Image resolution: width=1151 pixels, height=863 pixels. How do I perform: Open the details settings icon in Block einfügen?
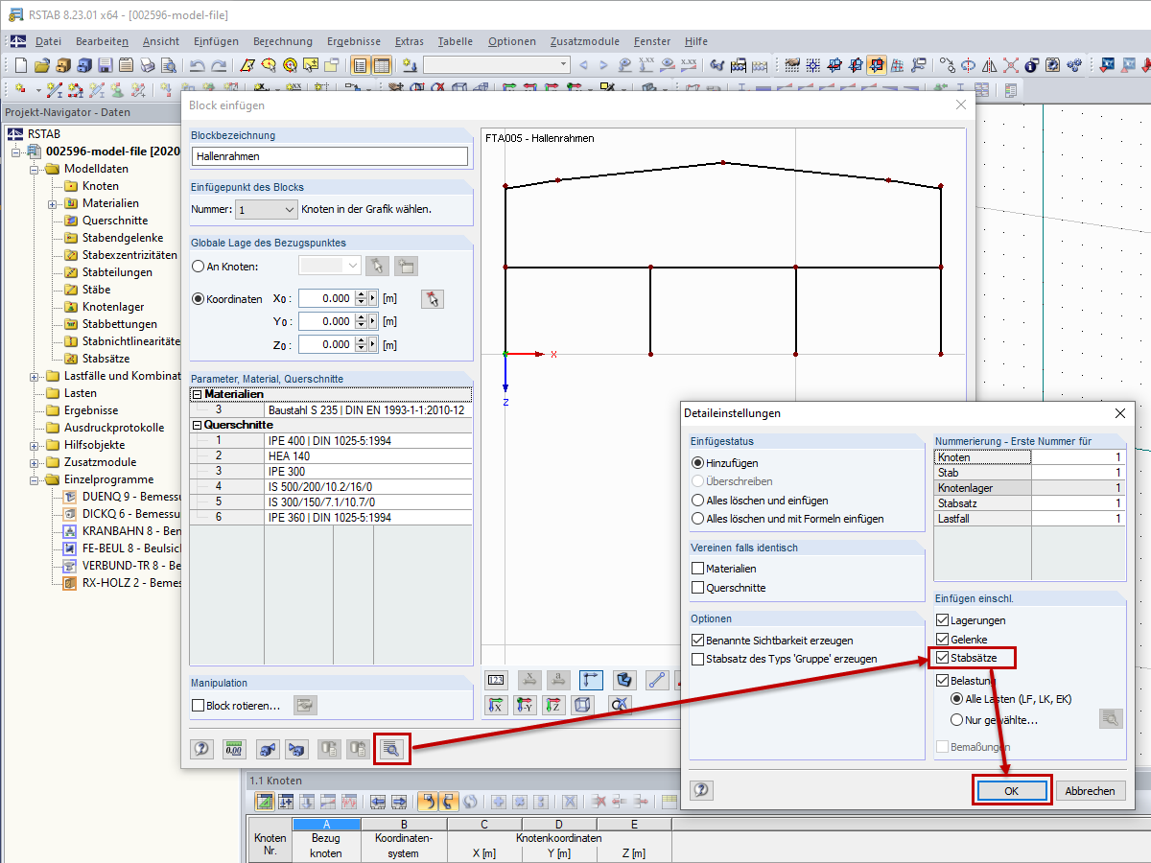click(391, 749)
